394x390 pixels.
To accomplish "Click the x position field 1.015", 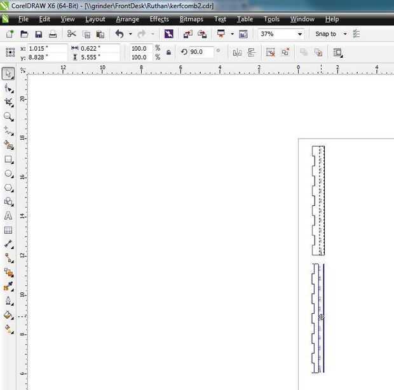I will 47,48.
